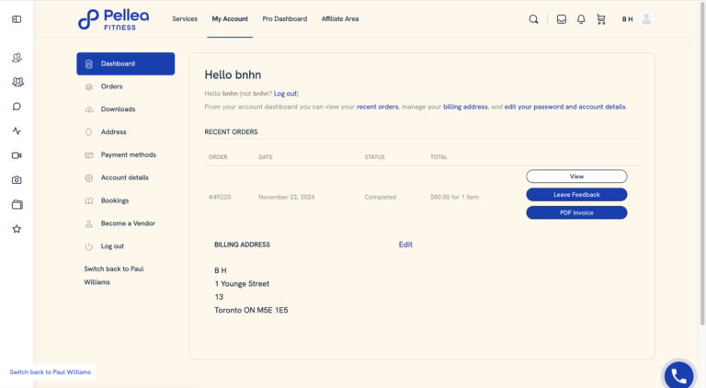Open the chat bubble sidebar icon

[x=17, y=107]
